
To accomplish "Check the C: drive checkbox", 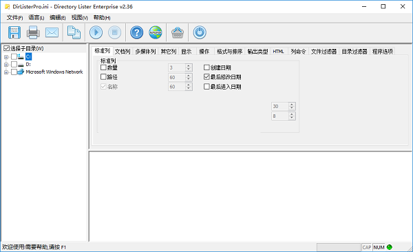I will pos(14,56).
